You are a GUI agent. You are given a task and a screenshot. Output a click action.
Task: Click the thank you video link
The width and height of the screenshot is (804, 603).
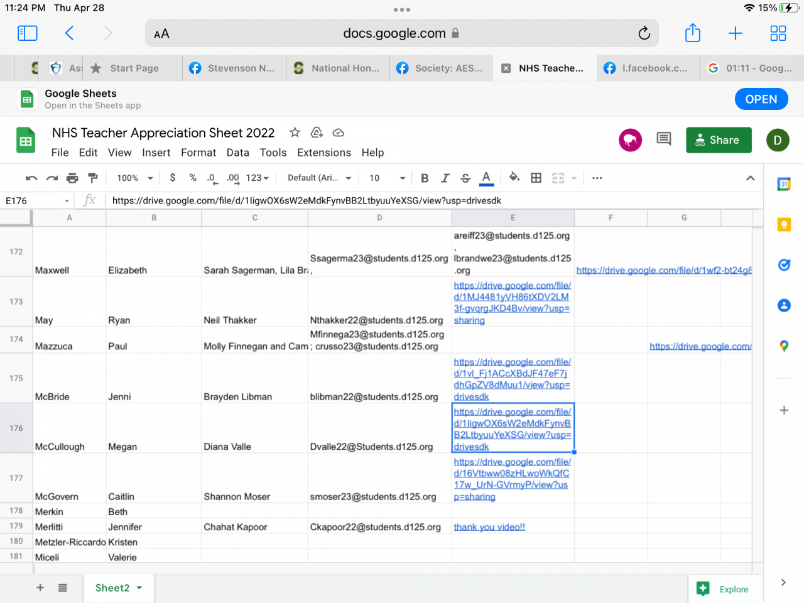[x=489, y=527]
